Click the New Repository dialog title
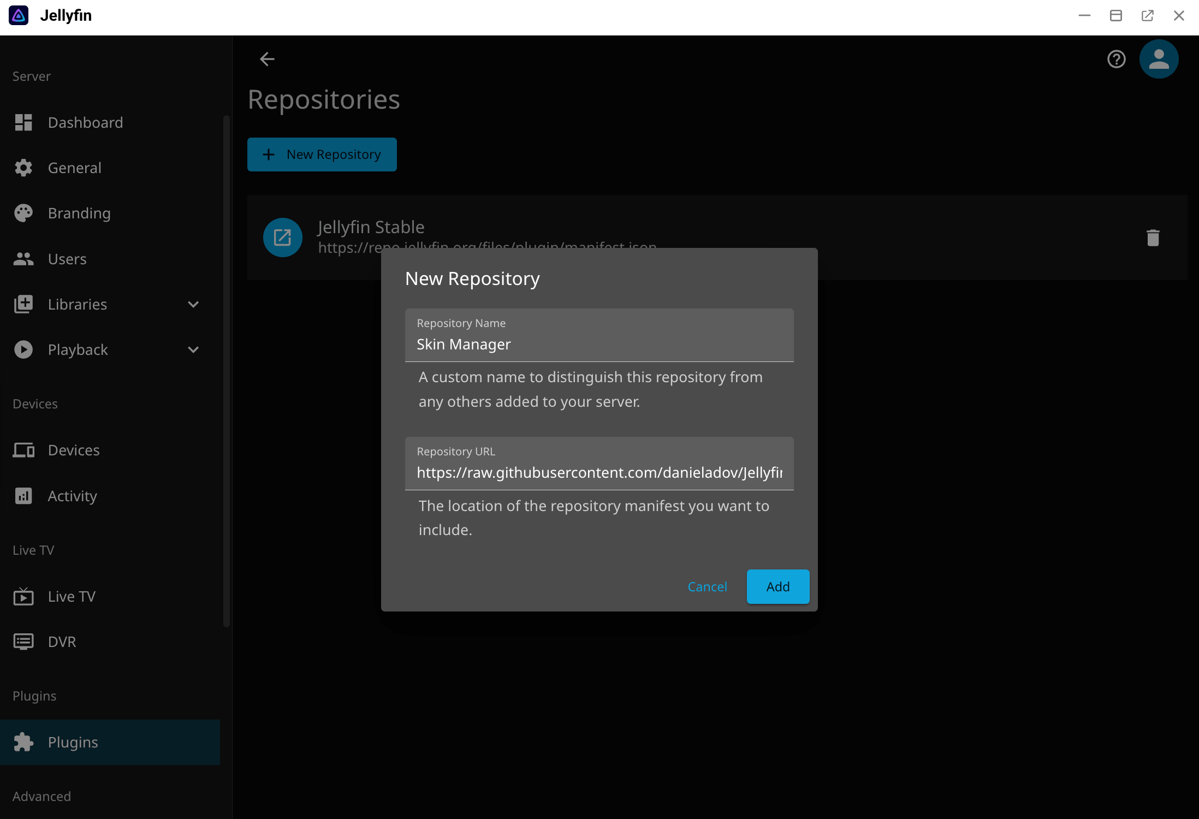Viewport: 1199px width, 819px height. point(472,278)
